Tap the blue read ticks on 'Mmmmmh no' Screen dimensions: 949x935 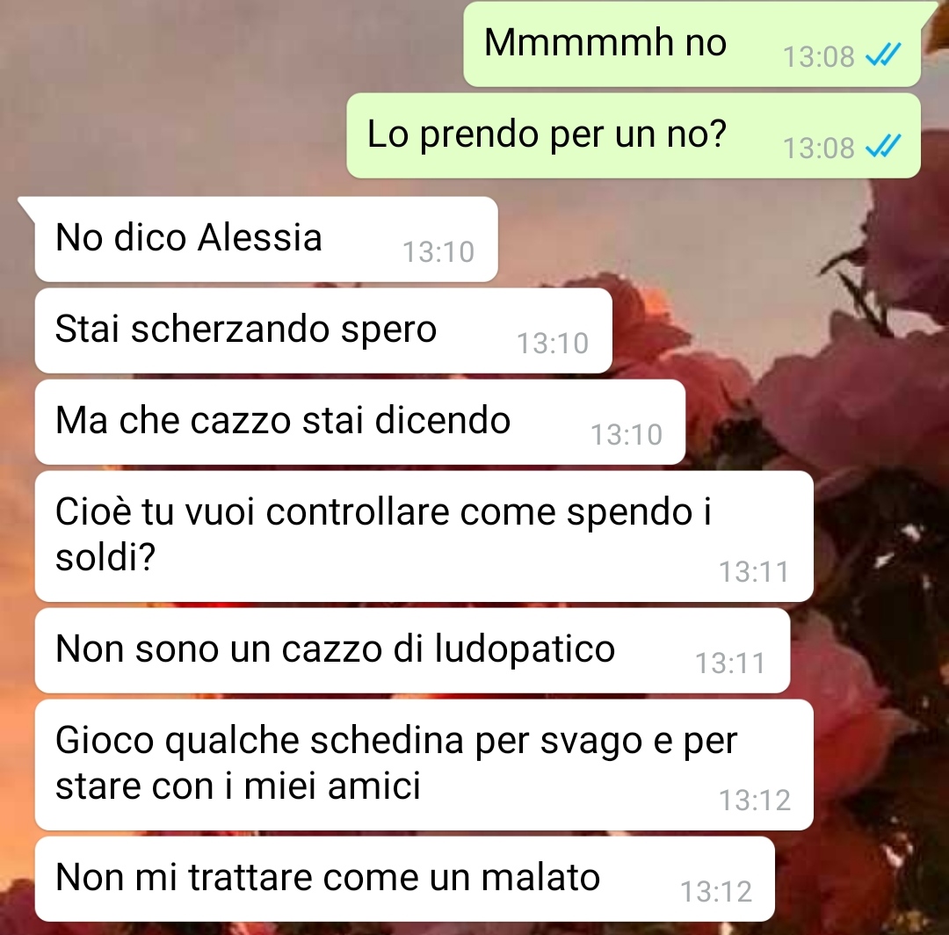click(883, 55)
